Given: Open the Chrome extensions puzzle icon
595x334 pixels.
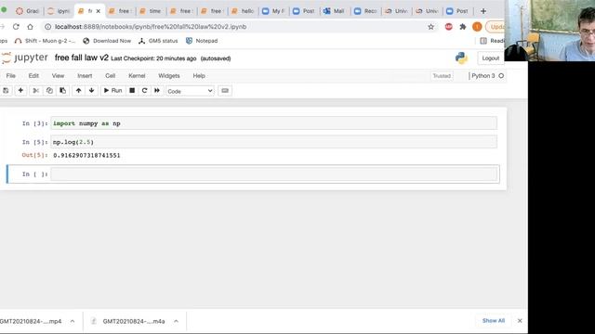Looking at the screenshot, I should 463,27.
